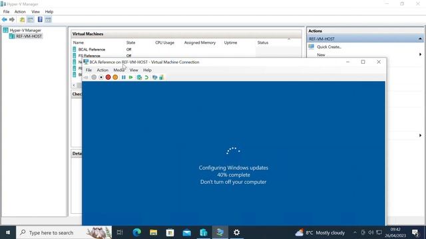Click the Type here to search box
This screenshot has height=239, width=426.
point(64,232)
